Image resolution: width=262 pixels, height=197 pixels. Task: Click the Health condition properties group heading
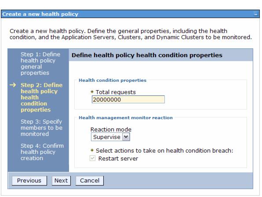113,80
